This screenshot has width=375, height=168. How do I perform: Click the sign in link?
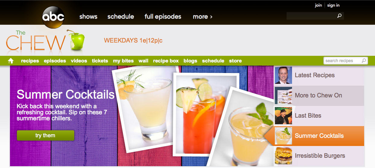[x=333, y=5]
